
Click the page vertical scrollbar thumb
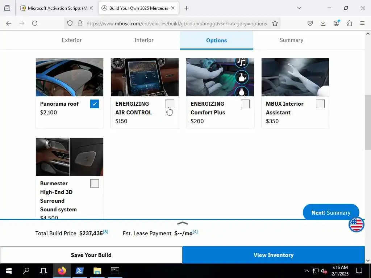[368, 122]
